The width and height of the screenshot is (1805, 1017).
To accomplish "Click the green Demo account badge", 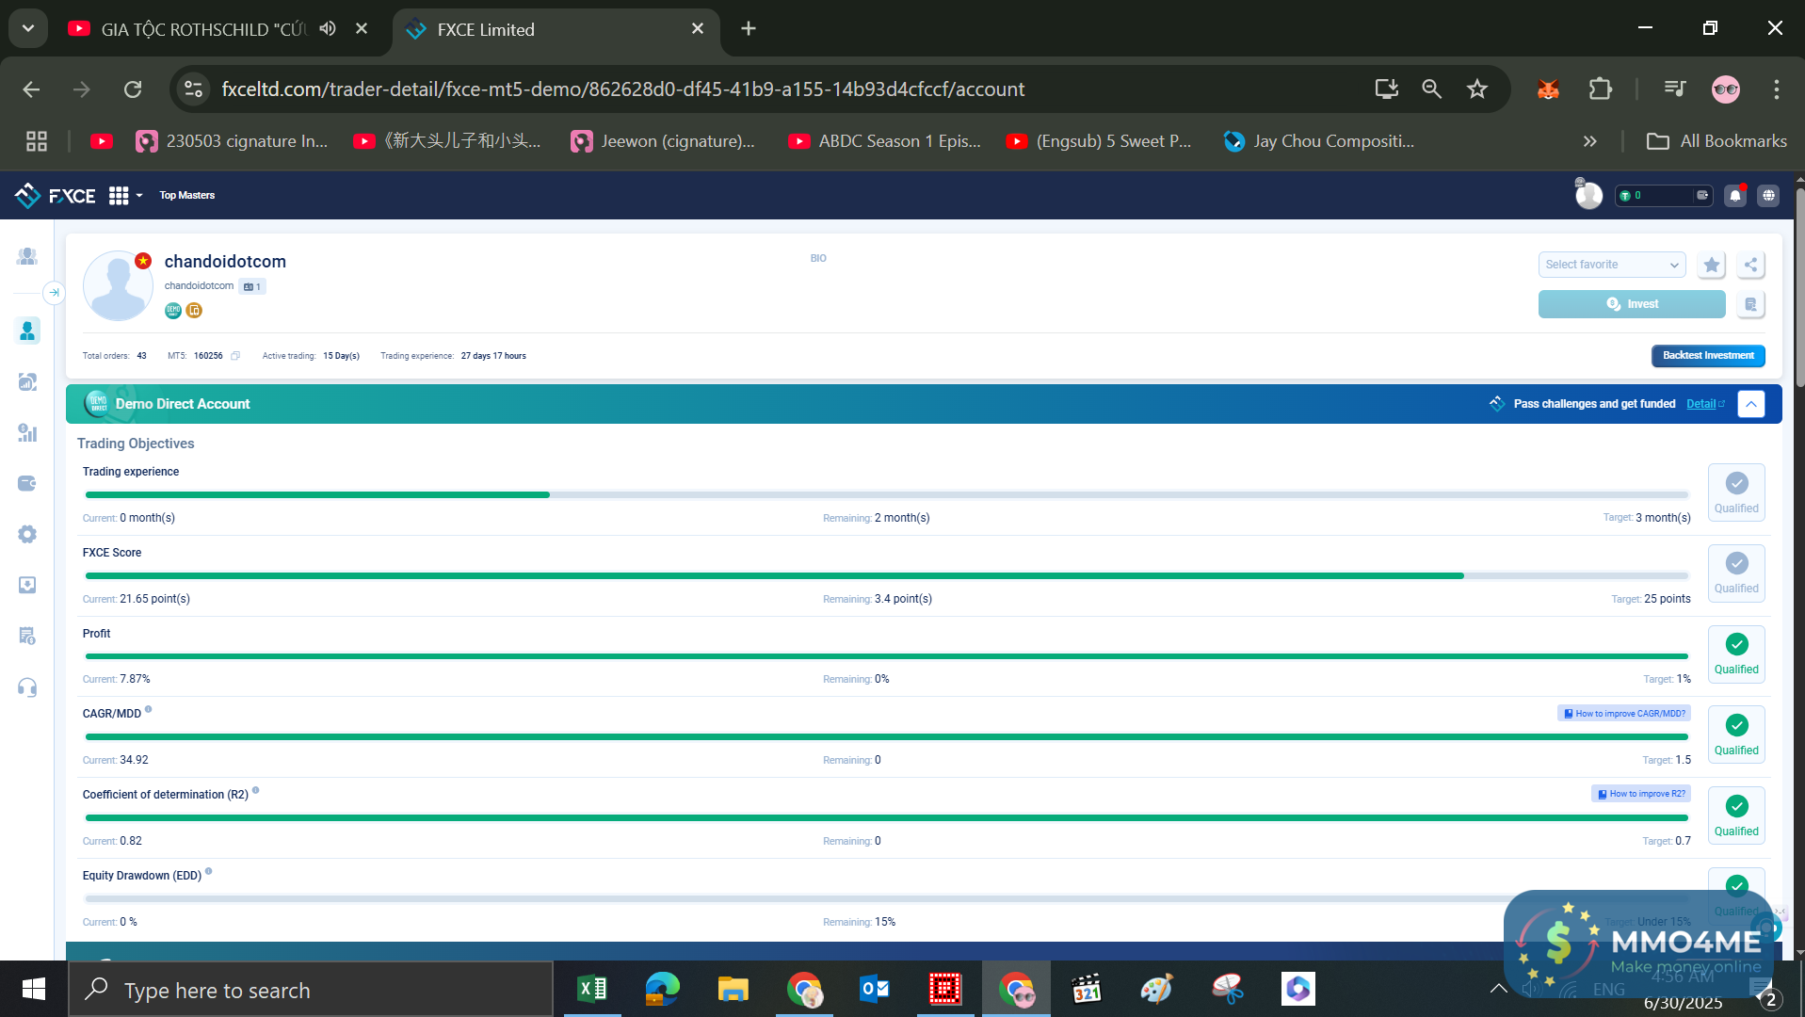I will (173, 311).
